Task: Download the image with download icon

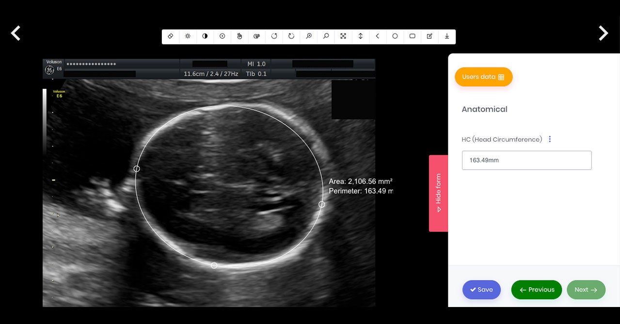Action: tap(447, 36)
